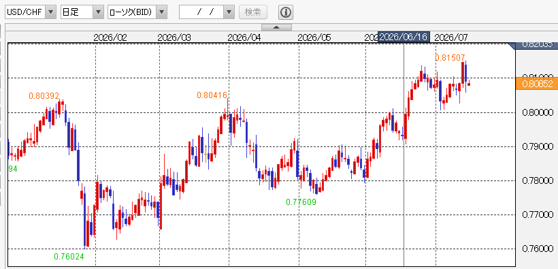Select the 0.80392 high price label

[44, 95]
